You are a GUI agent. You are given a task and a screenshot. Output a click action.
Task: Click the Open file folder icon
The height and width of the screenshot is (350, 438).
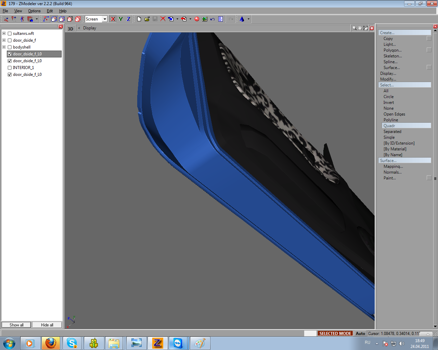pyautogui.click(x=147, y=19)
